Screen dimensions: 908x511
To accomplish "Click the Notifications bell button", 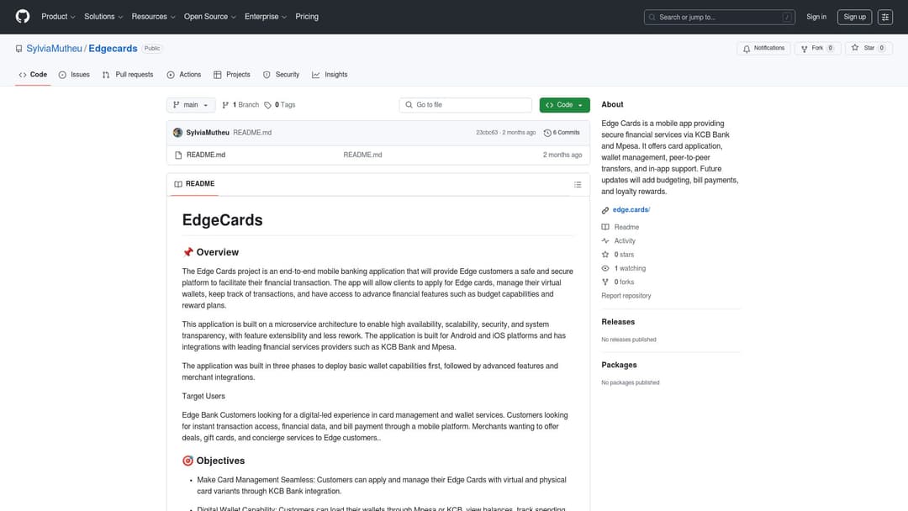I will (x=763, y=49).
